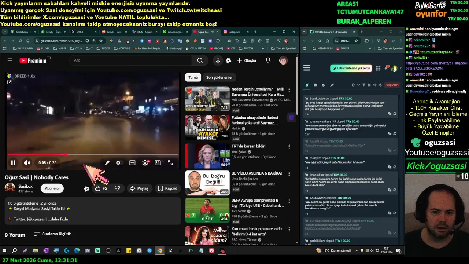Open TWITCH bookmark folder
This screenshot has width=469, height=264.
point(246,48)
